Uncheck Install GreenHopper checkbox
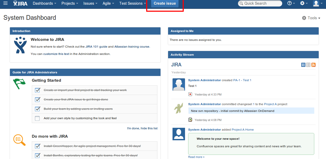Viewport: 326px width, 159px height. pos(38,146)
